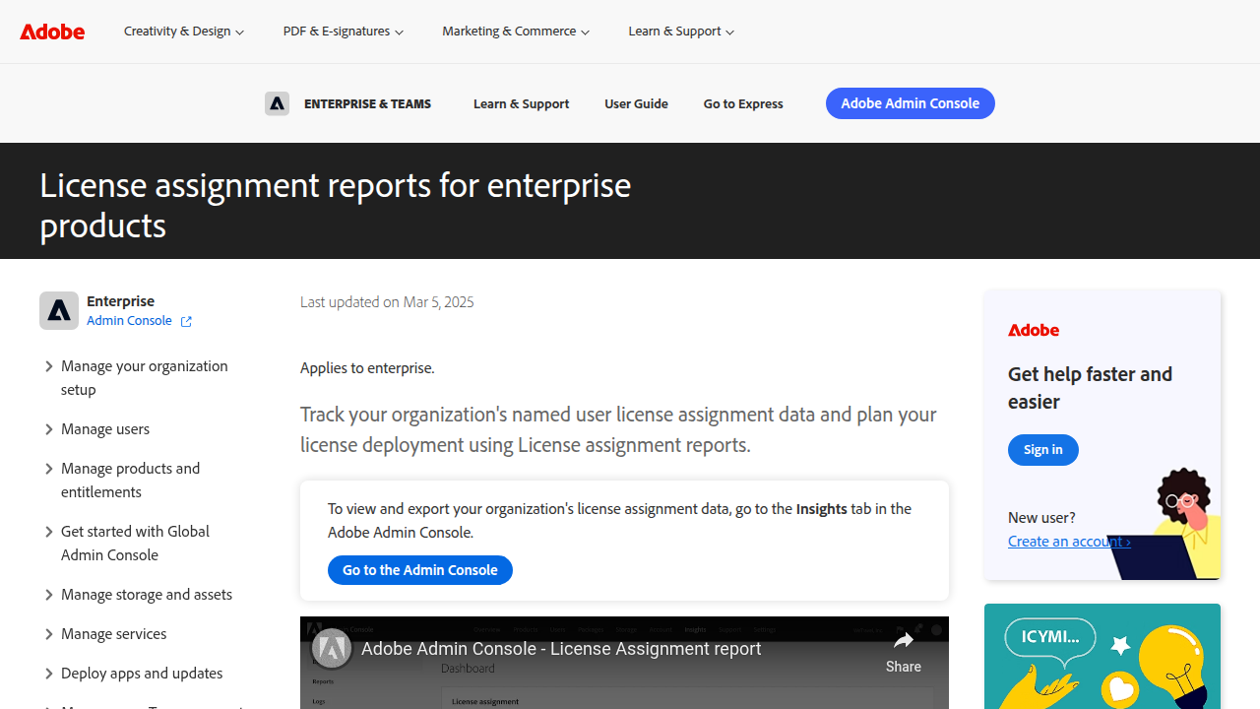
Task: Click the bold Insights word in the note
Action: tap(822, 509)
